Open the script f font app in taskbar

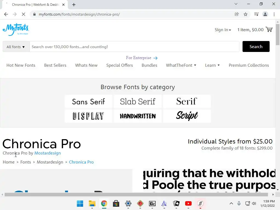tap(200, 203)
